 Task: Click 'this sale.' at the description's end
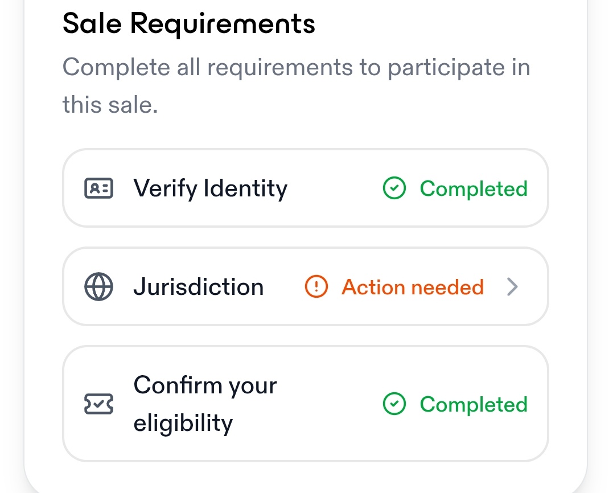[x=110, y=105]
